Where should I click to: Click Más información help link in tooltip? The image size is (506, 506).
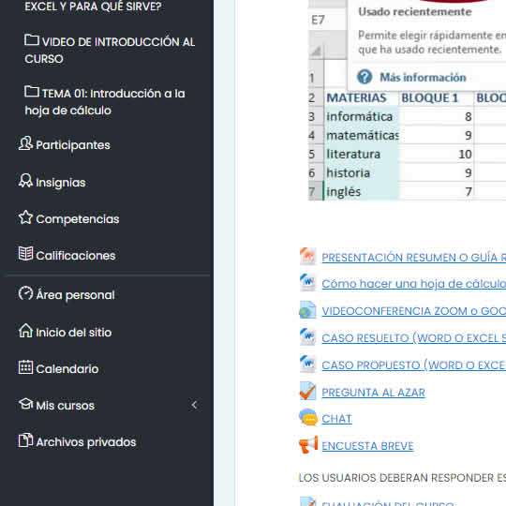point(423,78)
